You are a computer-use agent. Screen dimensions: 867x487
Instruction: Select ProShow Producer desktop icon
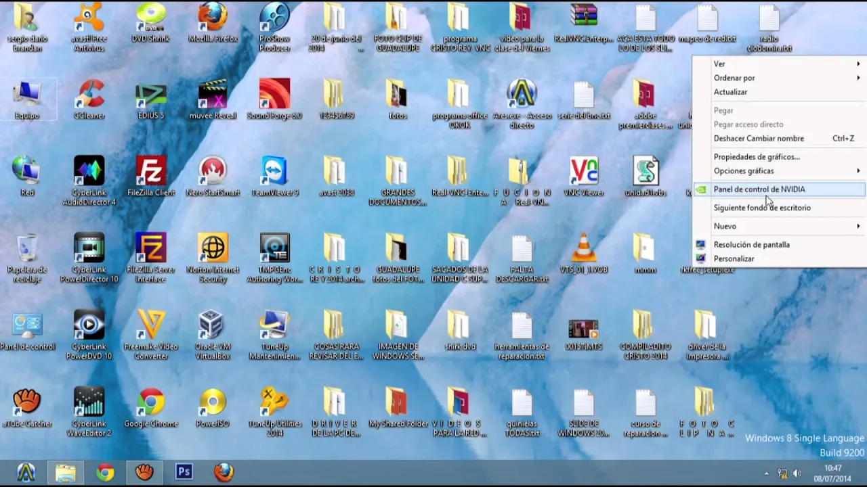274,27
